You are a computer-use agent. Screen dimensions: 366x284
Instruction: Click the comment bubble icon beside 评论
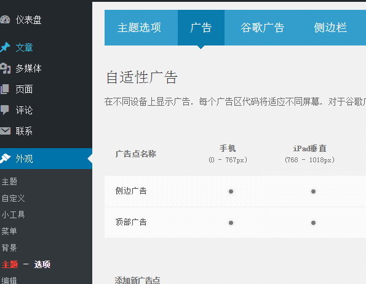[x=4, y=110]
